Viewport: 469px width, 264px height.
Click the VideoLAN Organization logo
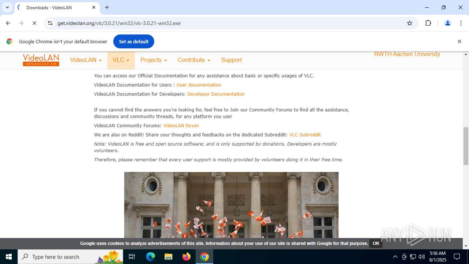pyautogui.click(x=41, y=60)
